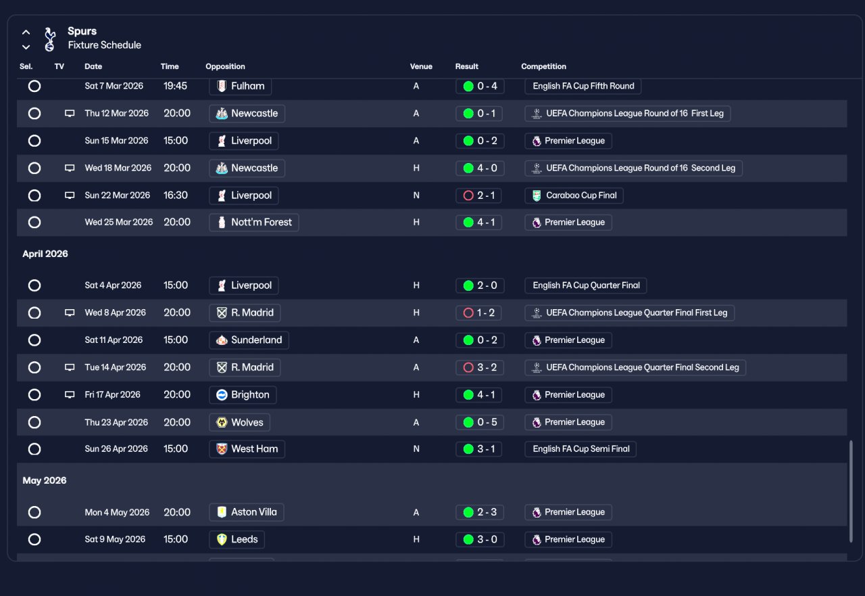The image size is (865, 596).
Task: Click the Sunderland club crest
Action: [x=222, y=340]
